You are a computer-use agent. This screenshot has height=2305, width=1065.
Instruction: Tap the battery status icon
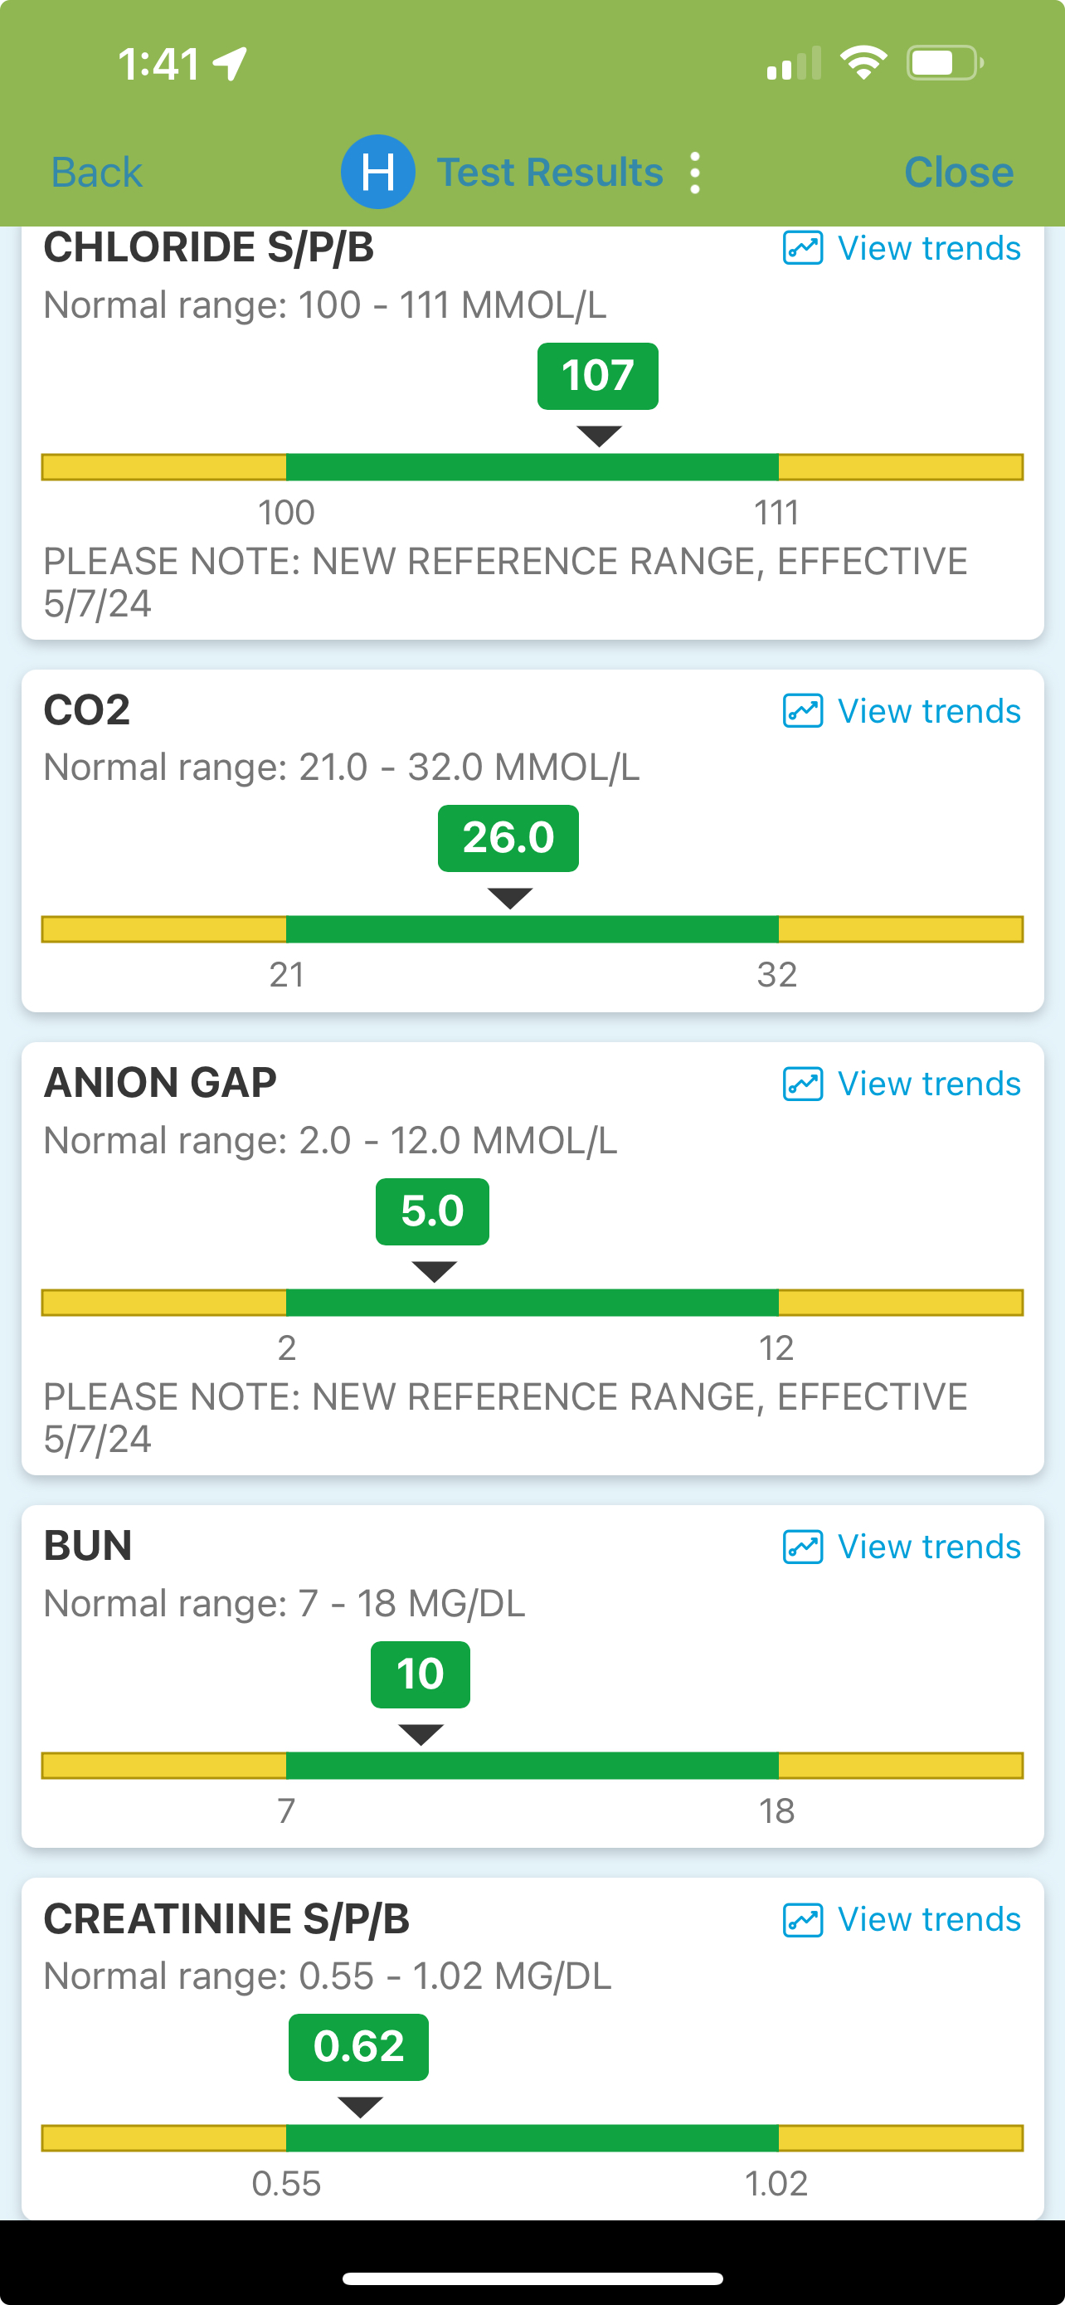coord(944,62)
